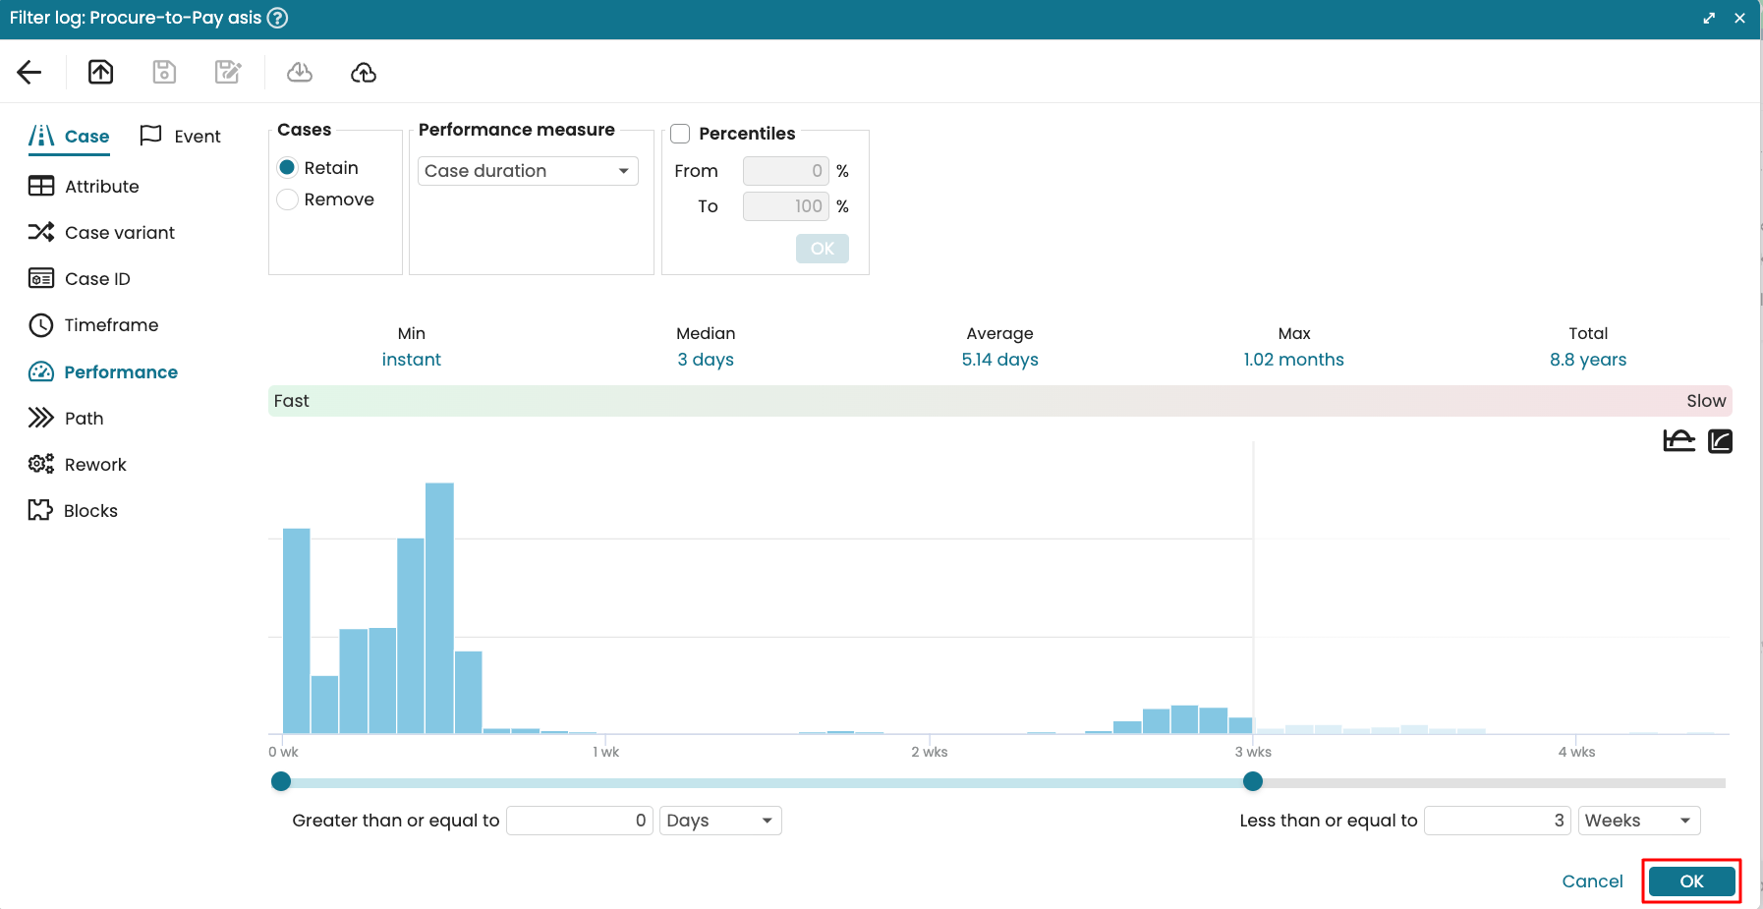Viewport: 1763px width, 909px height.
Task: Switch to the Event tab
Action: click(x=181, y=137)
